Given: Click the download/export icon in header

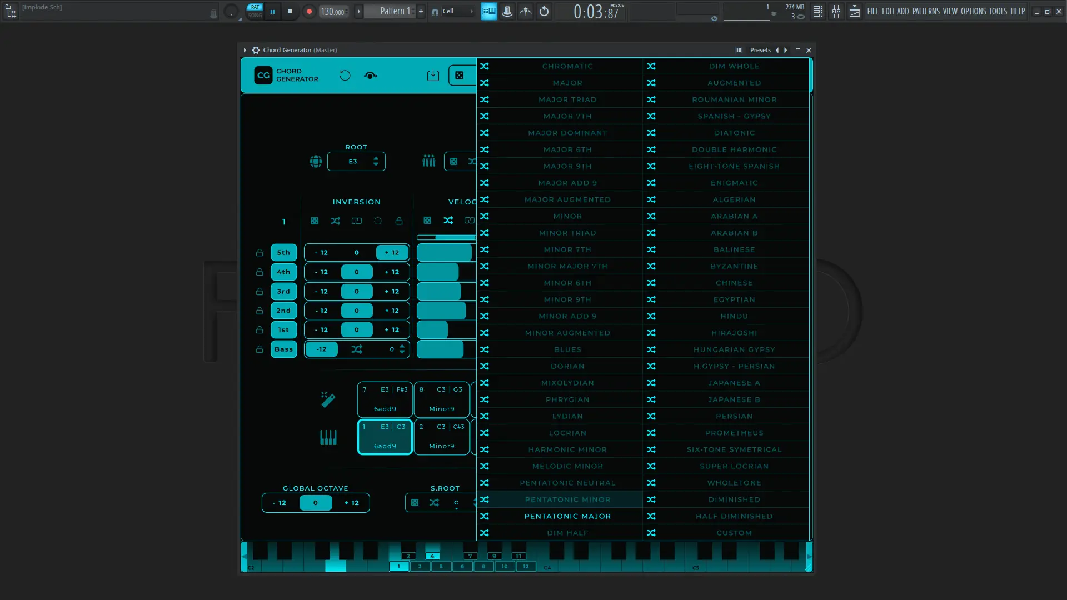Looking at the screenshot, I should coord(433,76).
